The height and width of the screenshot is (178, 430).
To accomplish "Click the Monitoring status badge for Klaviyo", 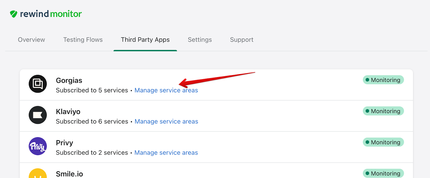I will pyautogui.click(x=383, y=111).
